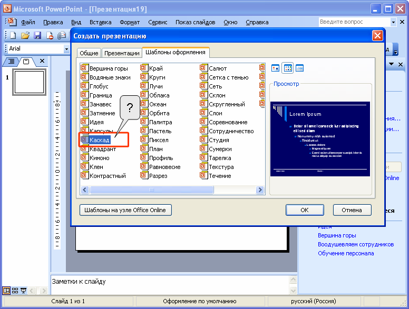Open the Правка menu
Screen dimensions: 409x309
[x=53, y=22]
